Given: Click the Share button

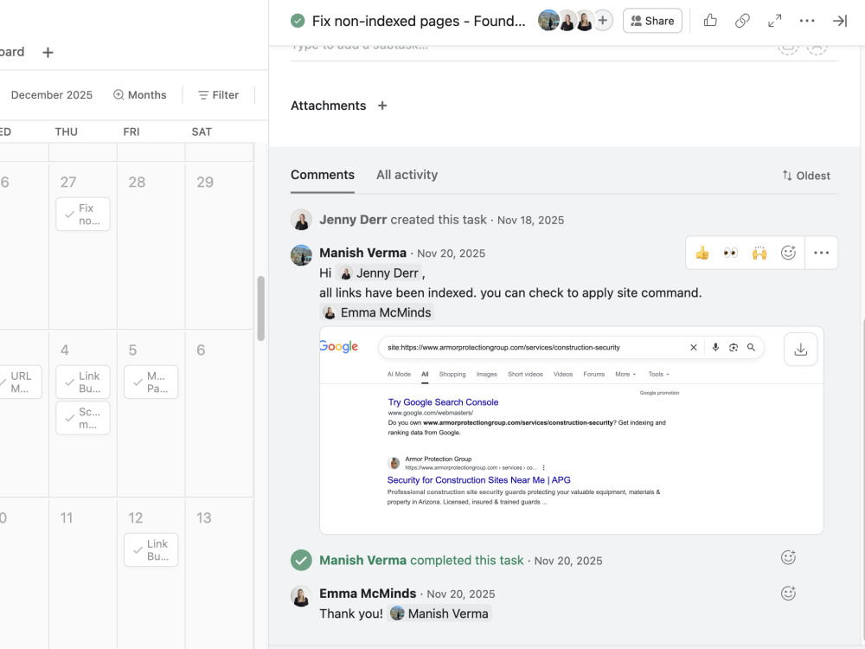Looking at the screenshot, I should click(x=652, y=21).
